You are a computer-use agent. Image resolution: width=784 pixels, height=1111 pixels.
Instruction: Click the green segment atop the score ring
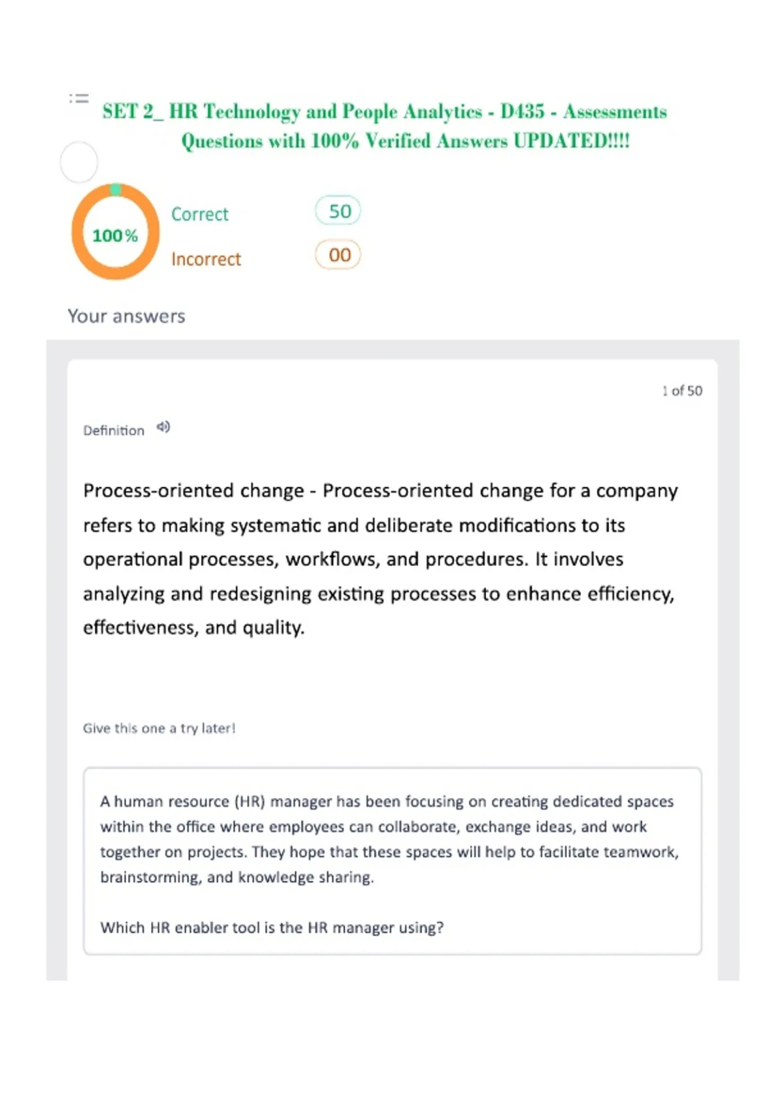pyautogui.click(x=116, y=190)
